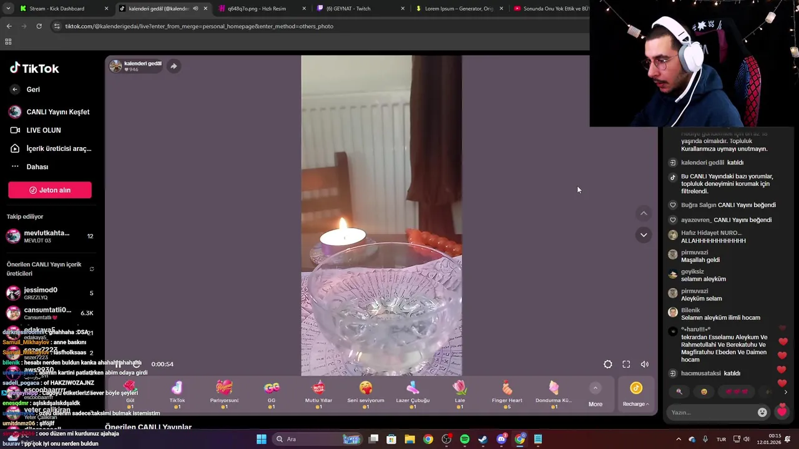Open kalenderi gedâî profile avatar
Viewport: 799px width, 449px height.
pos(115,66)
